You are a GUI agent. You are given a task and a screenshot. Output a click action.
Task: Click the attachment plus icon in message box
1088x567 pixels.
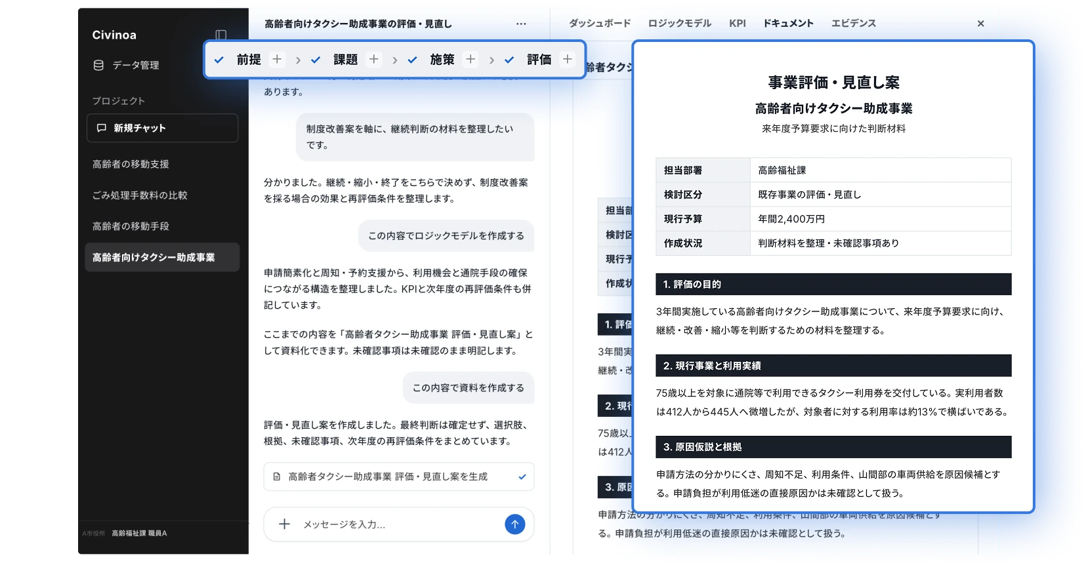pos(284,524)
